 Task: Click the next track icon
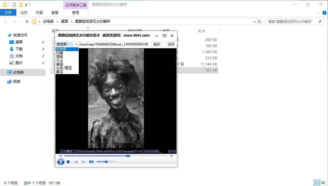[x=83, y=162]
